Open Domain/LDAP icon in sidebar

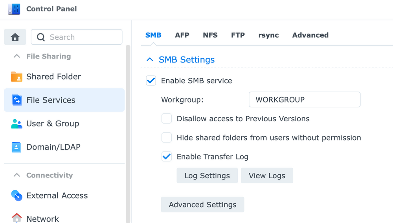click(17, 147)
